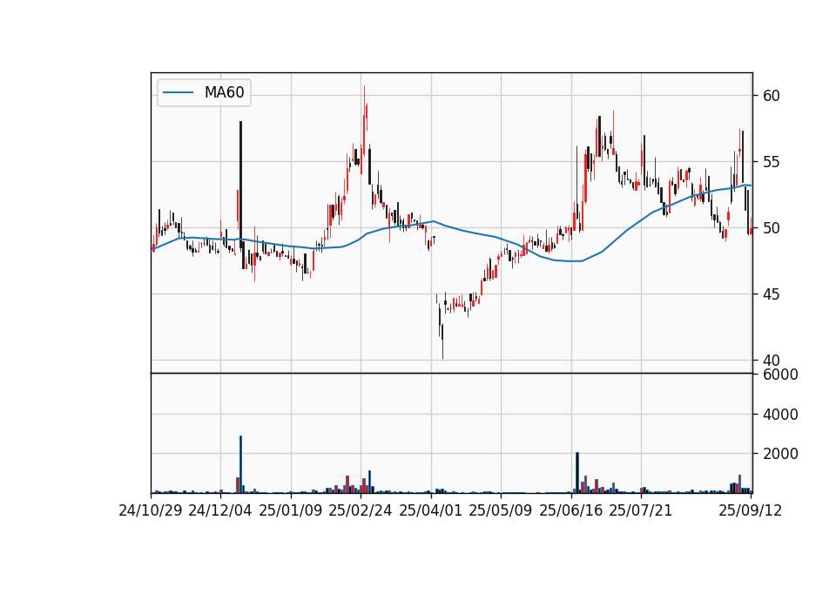This screenshot has height=601, width=836.
Task: Click the 24/10/29 date label
Action: click(151, 510)
